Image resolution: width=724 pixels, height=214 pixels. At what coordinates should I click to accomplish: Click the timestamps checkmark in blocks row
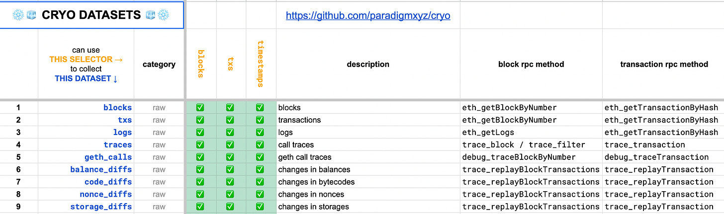click(260, 107)
